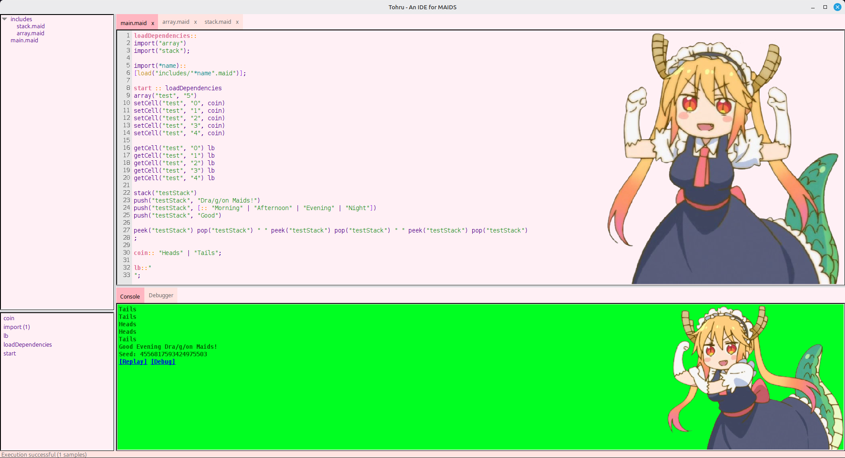Close the Tohru IDE window
The height and width of the screenshot is (458, 845).
coord(838,7)
